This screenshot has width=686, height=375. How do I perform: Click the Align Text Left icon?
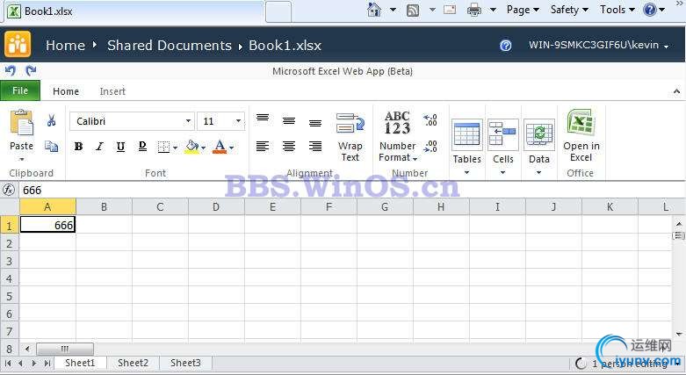(263, 146)
